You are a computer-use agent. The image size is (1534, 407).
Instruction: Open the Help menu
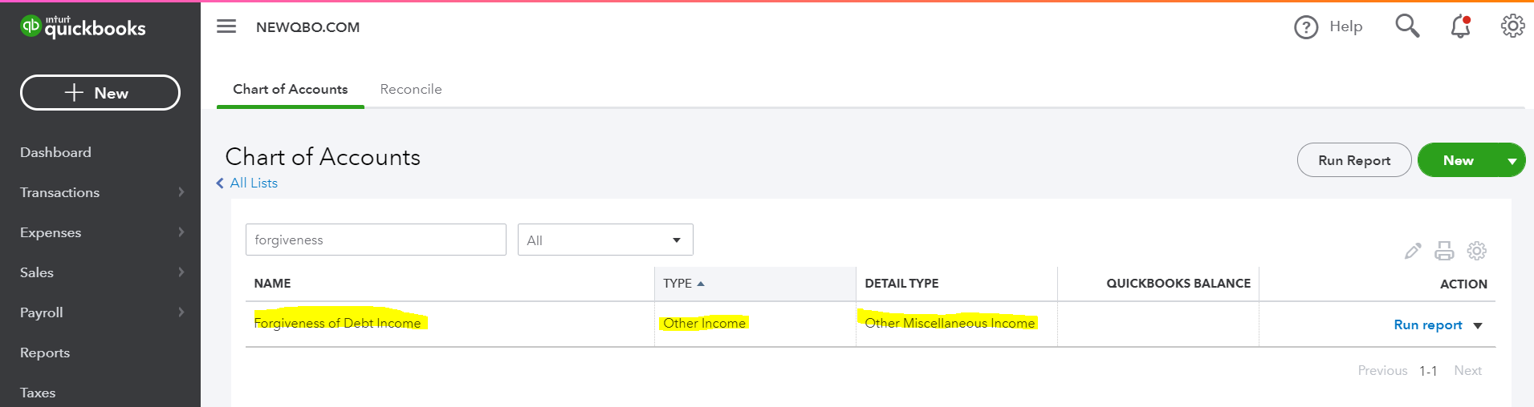point(1329,27)
